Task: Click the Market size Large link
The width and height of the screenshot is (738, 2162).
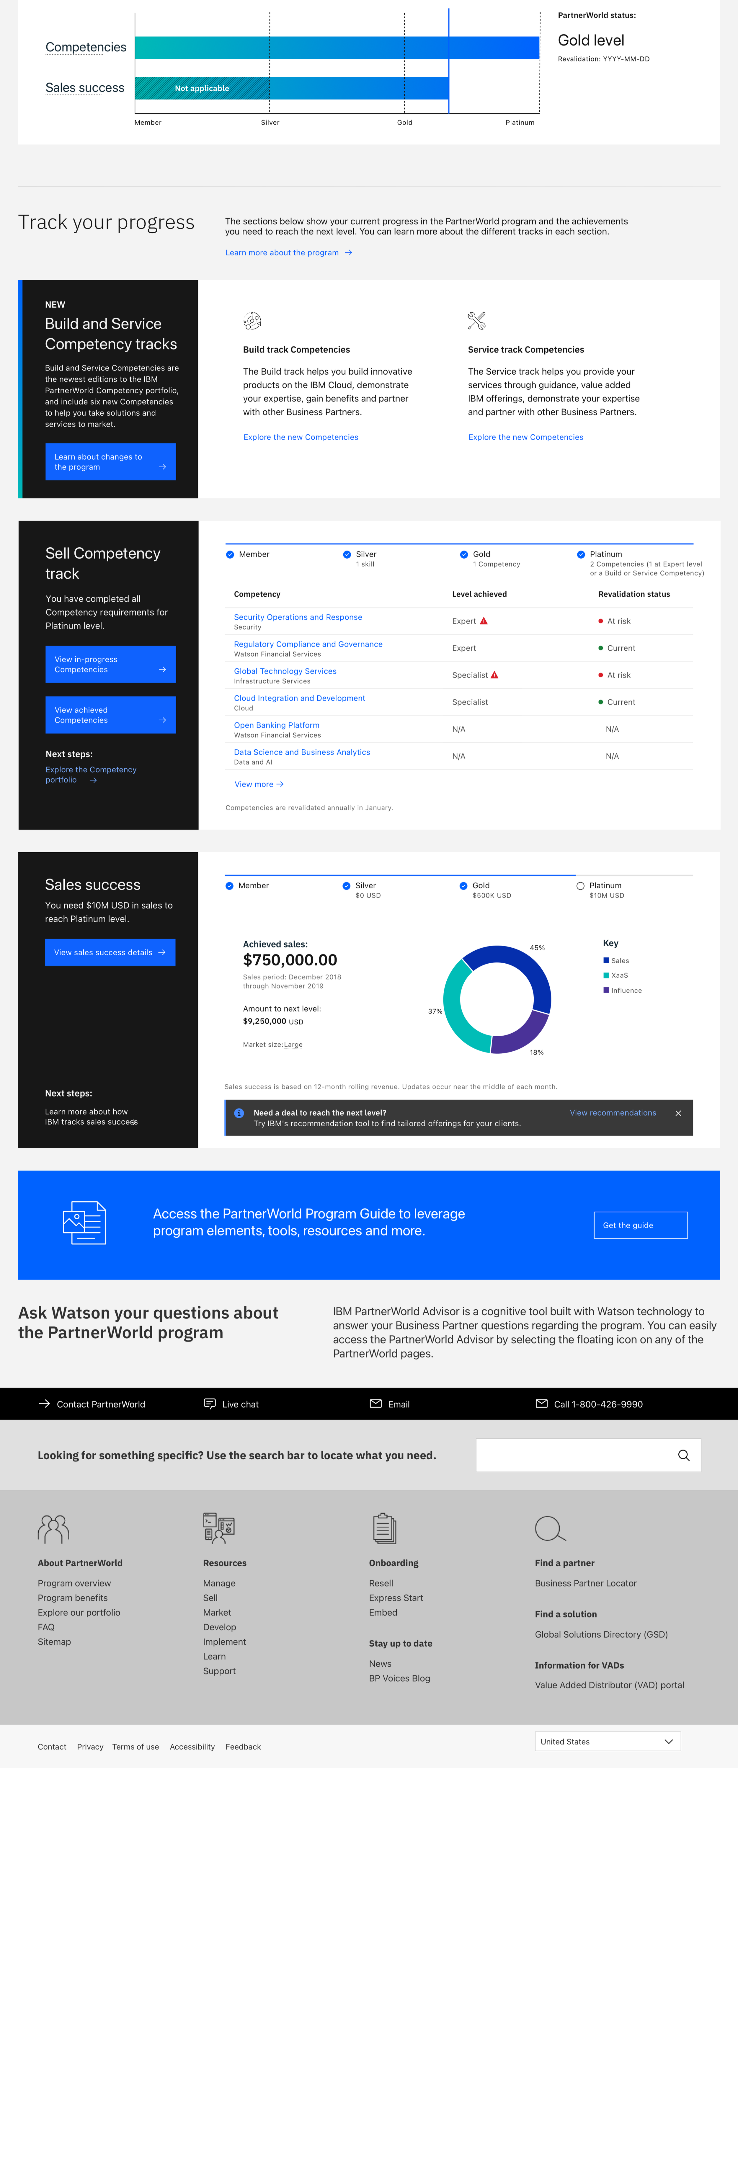Action: [293, 1045]
